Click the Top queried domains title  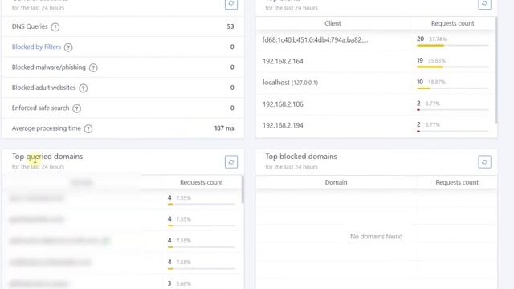47,157
